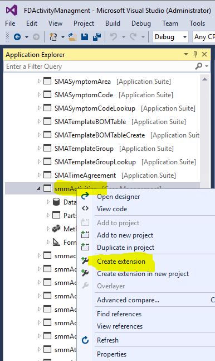Pin the Application Explorer panel

[x=196, y=55]
